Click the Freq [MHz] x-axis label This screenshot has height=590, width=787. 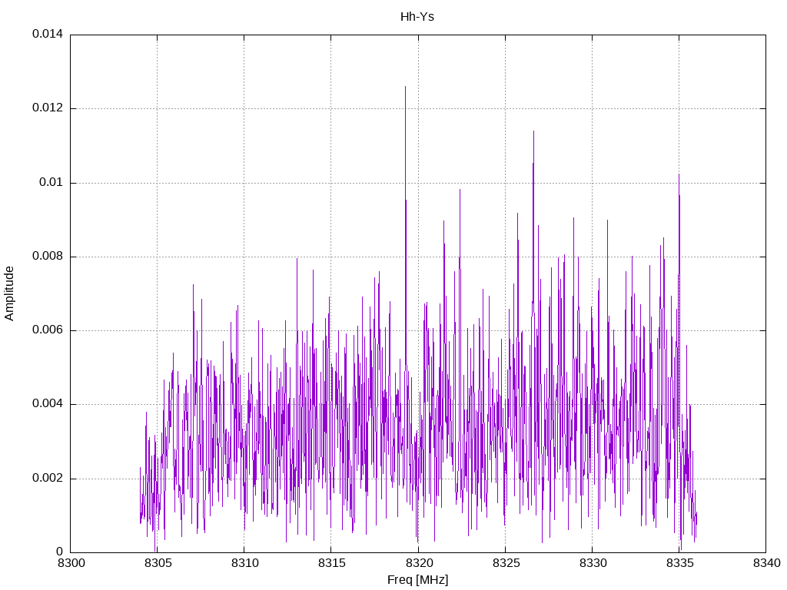click(417, 579)
